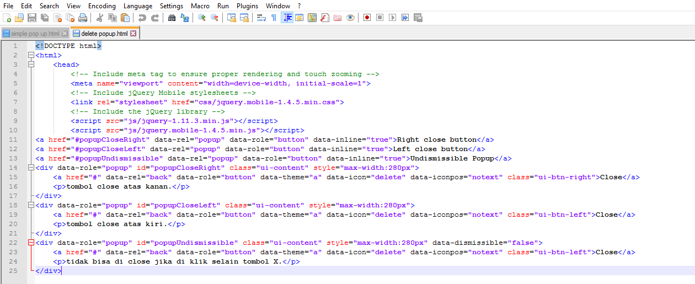Screen dimensions: 695x284
Task: Click the Redo arrow icon
Action: [x=155, y=18]
